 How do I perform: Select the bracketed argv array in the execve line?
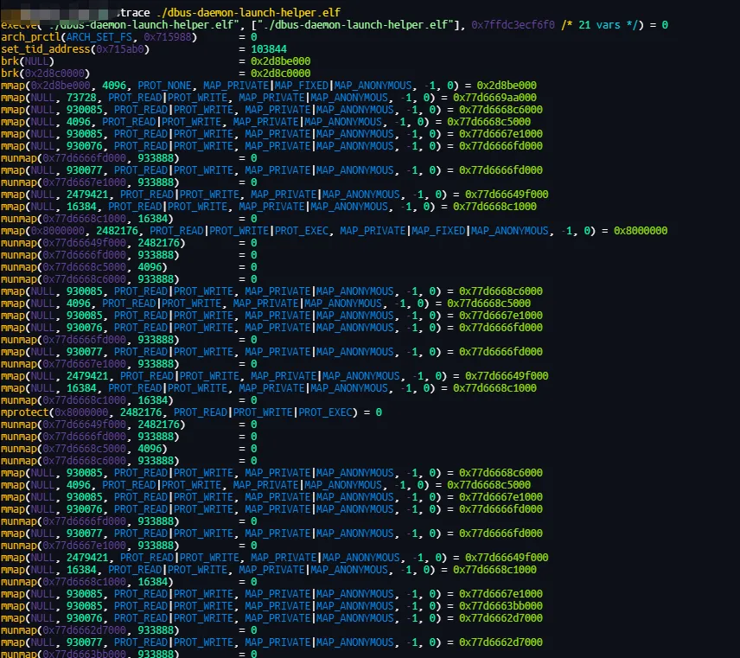358,24
